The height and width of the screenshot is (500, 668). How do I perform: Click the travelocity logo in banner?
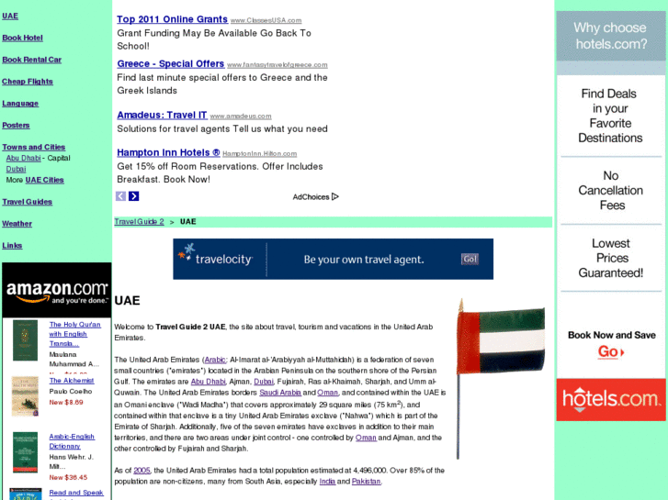pos(216,255)
